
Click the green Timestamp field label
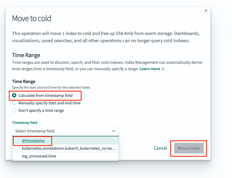tap(25, 122)
